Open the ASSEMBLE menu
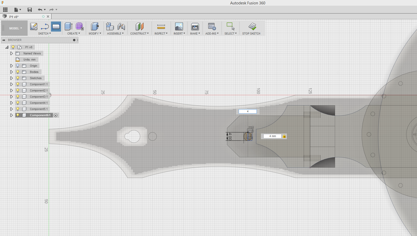This screenshot has height=236, width=417. [115, 33]
